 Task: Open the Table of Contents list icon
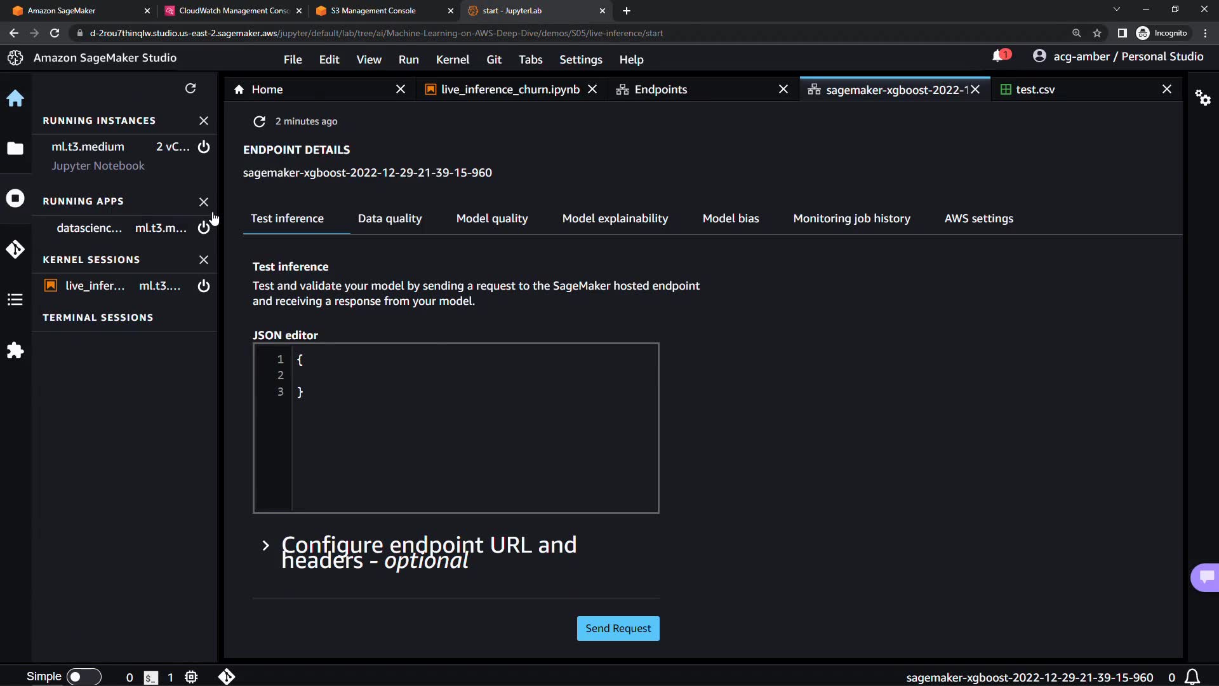(x=15, y=299)
